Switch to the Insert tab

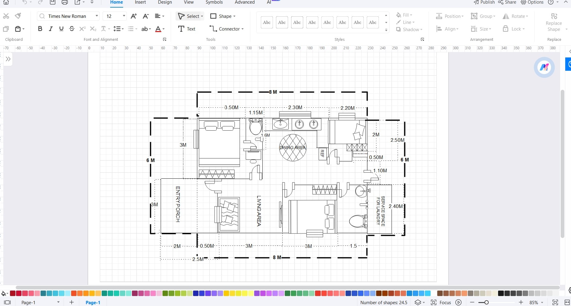pos(140,2)
